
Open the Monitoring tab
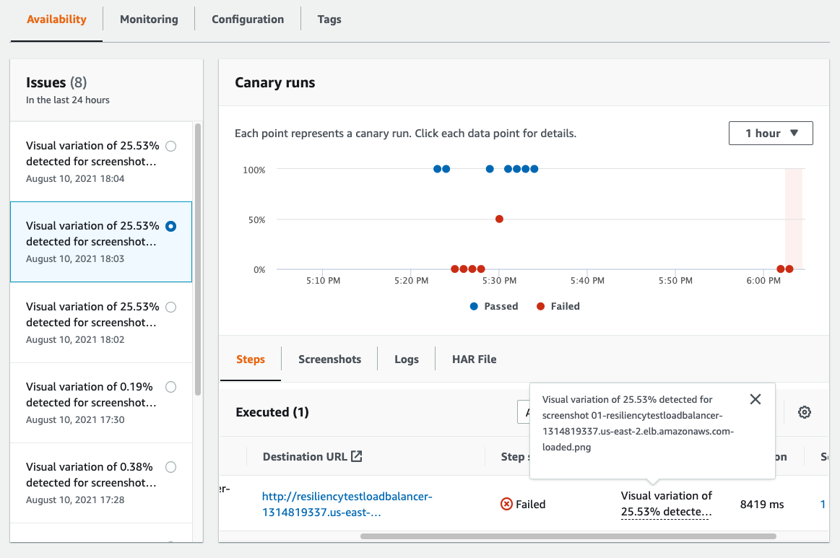[x=148, y=19]
